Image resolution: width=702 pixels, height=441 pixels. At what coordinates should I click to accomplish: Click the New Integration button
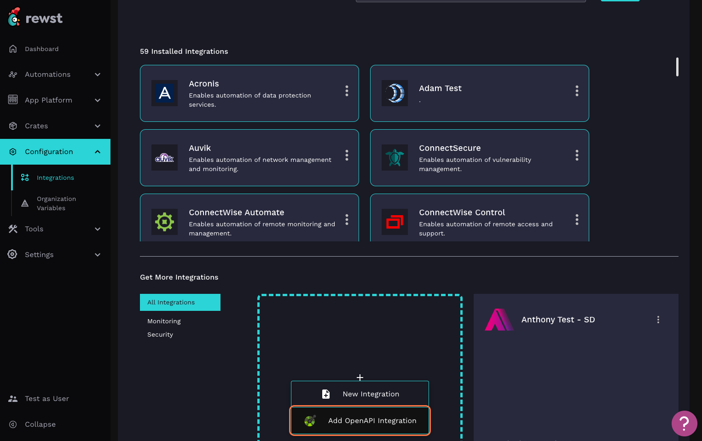point(360,394)
